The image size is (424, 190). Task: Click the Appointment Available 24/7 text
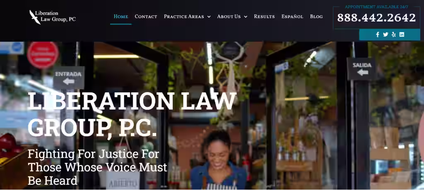point(376,7)
